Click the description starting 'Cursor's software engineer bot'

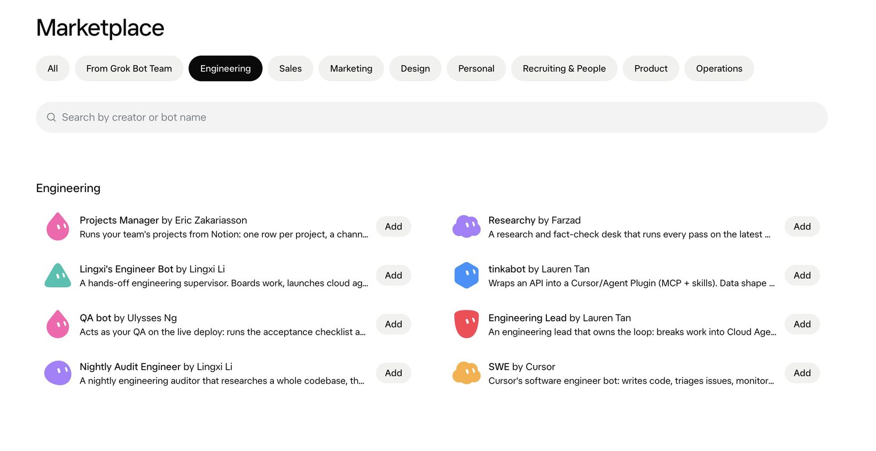[631, 381]
